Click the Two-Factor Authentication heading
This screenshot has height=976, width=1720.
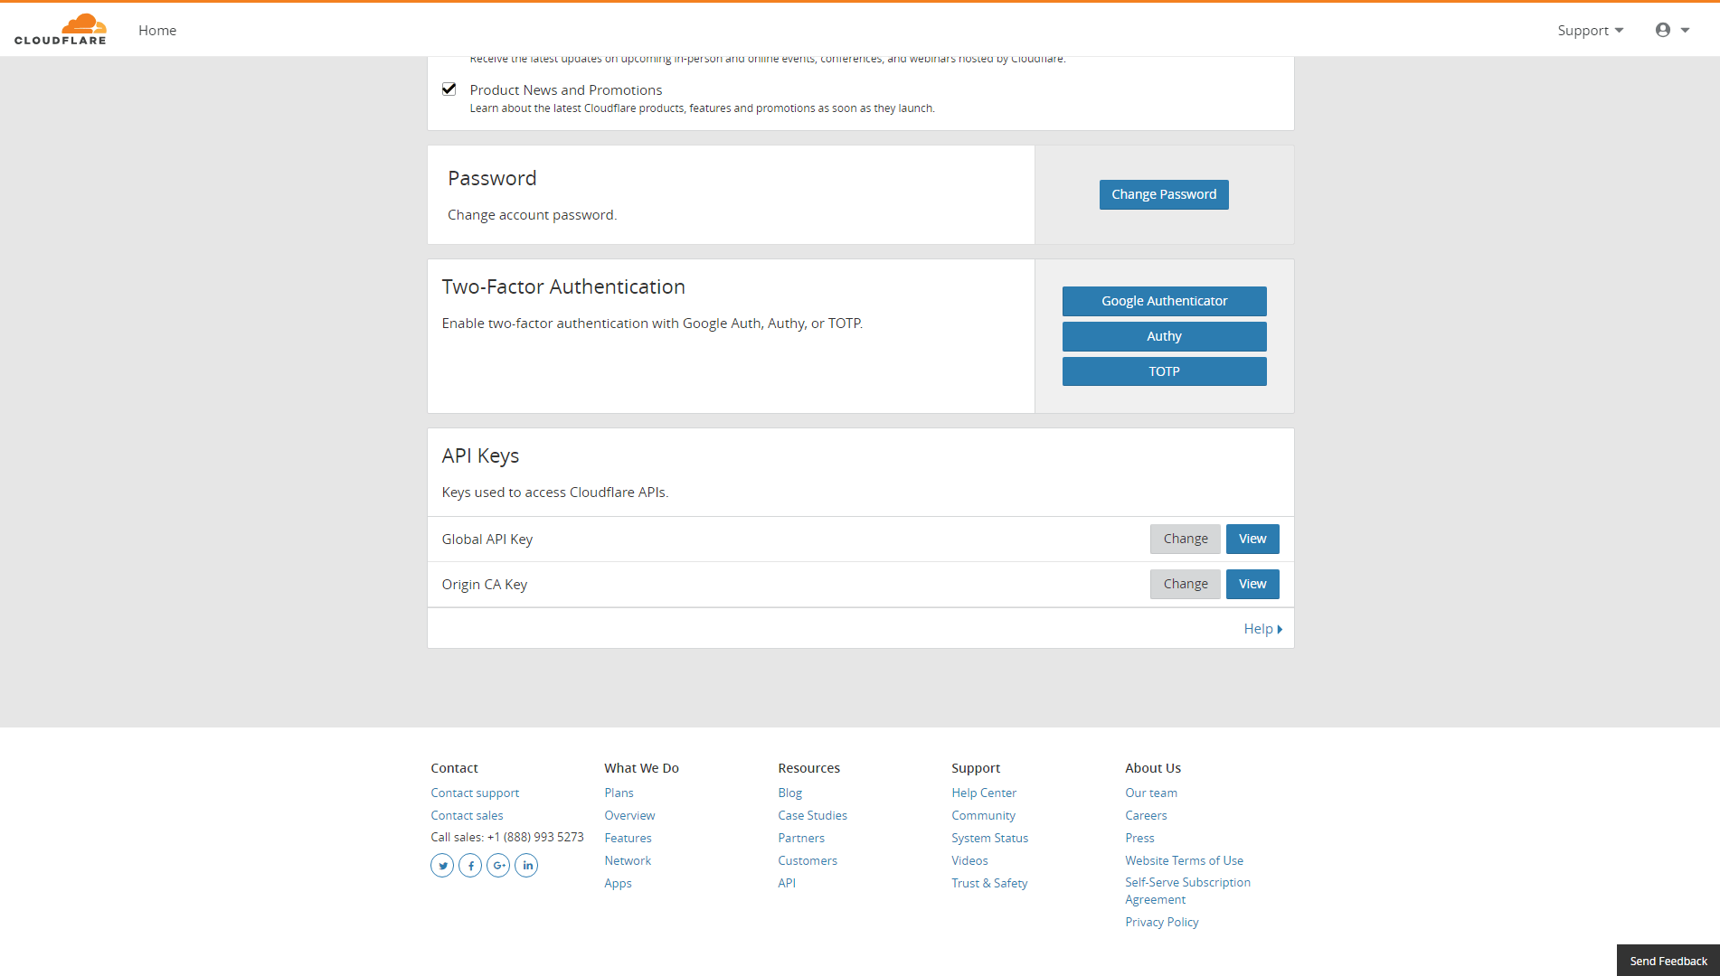coord(563,286)
